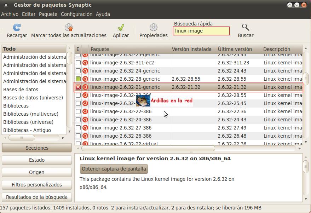Mark checkbox for linux-image-2.6.32-22-386

click(x=78, y=111)
